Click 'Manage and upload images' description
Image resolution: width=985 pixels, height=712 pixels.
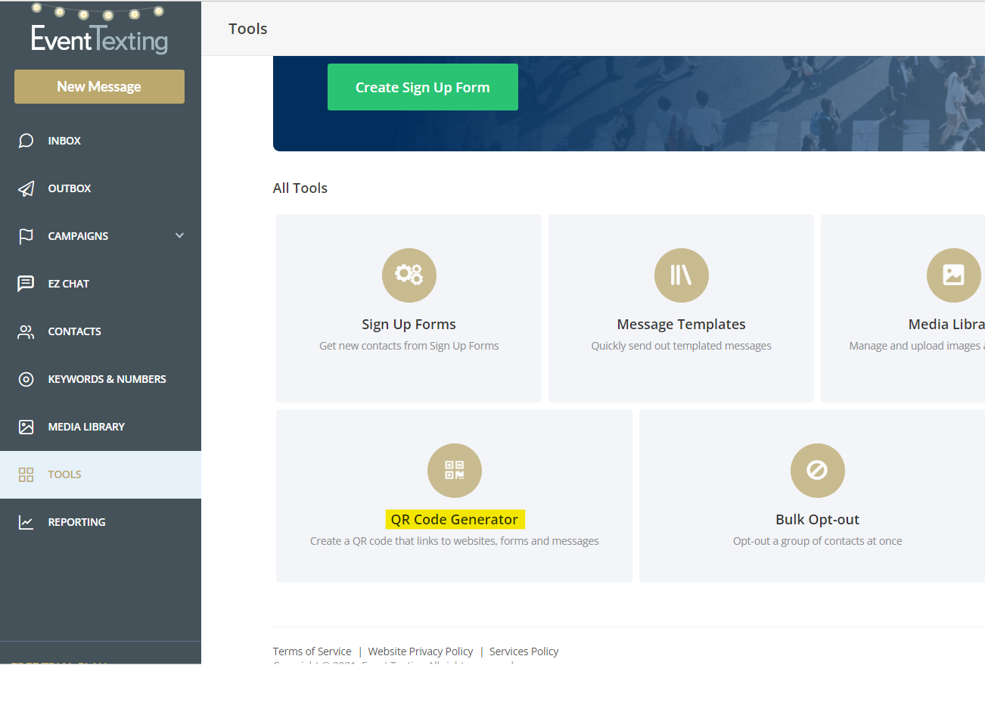pyautogui.click(x=916, y=346)
